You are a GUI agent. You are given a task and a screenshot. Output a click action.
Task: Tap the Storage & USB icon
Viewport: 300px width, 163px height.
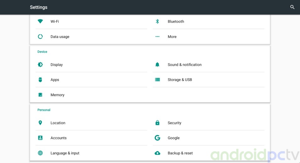(x=157, y=80)
